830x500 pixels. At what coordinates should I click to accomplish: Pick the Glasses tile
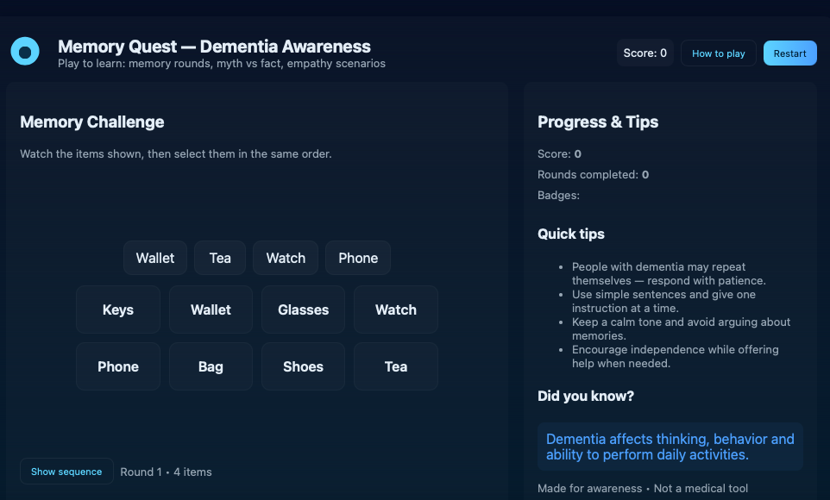pyautogui.click(x=303, y=309)
